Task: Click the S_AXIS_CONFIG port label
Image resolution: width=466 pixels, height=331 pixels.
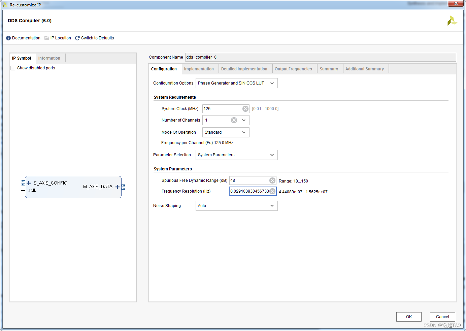Action: 51,183
